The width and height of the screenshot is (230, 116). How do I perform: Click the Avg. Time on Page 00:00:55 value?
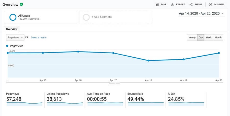pos(97,99)
